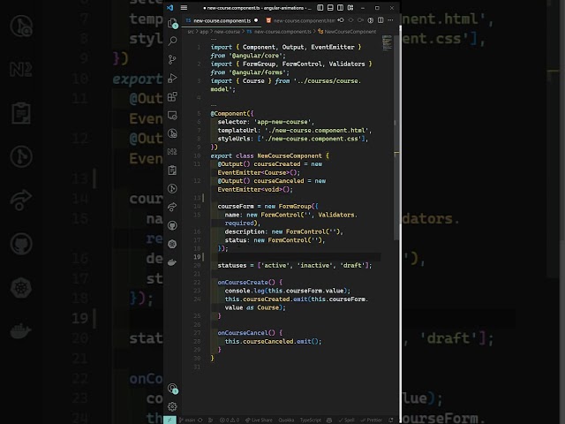This screenshot has height=424, width=565.
Task: Switch to the new-course.component.html tab
Action: point(301,20)
